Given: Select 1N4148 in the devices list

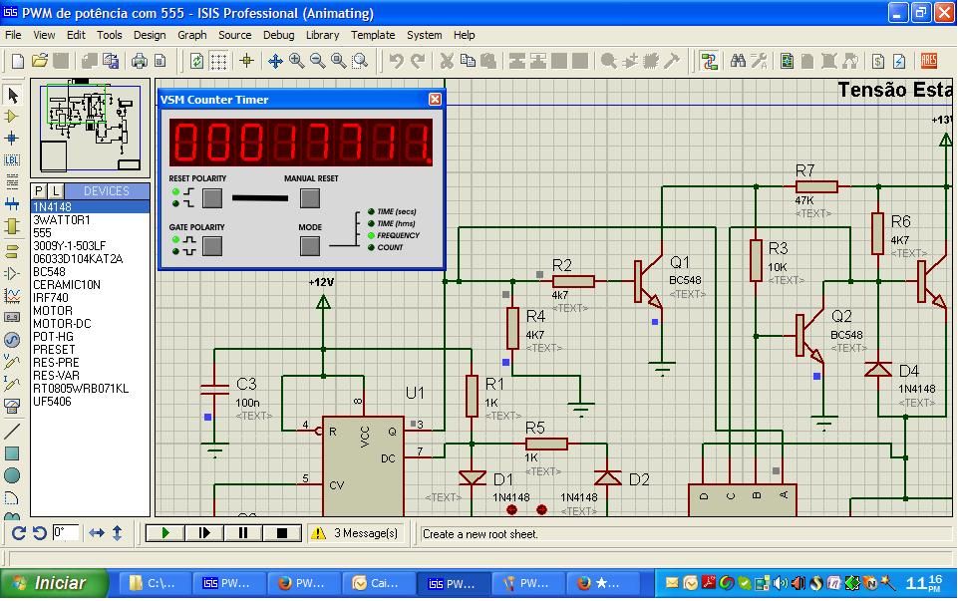Looking at the screenshot, I should 91,206.
